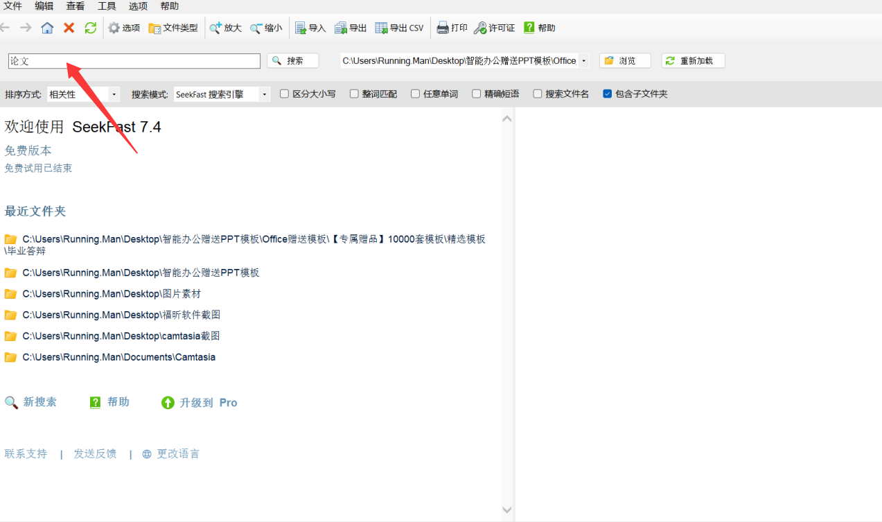Go to the Home screen icon
Viewport: 882px width, 522px height.
[x=47, y=28]
